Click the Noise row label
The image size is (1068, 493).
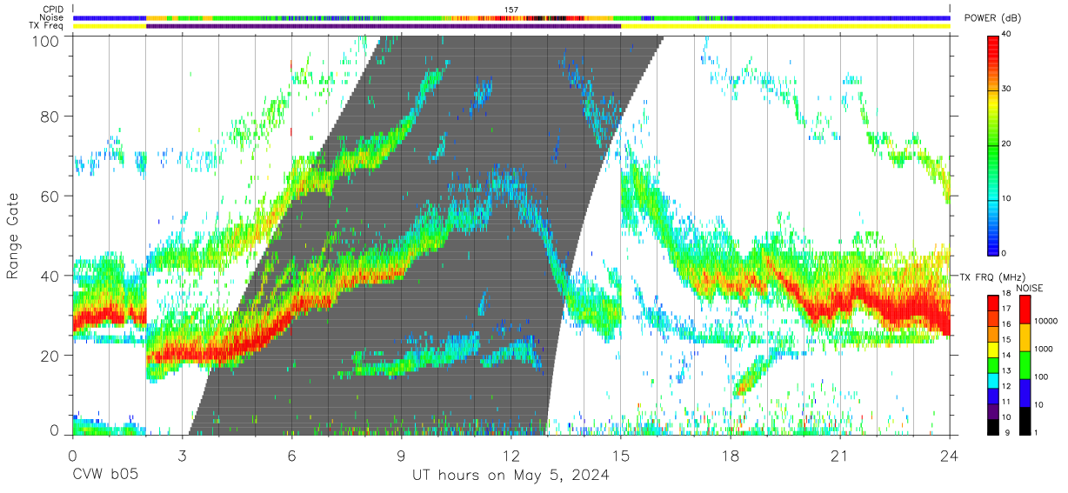(53, 17)
